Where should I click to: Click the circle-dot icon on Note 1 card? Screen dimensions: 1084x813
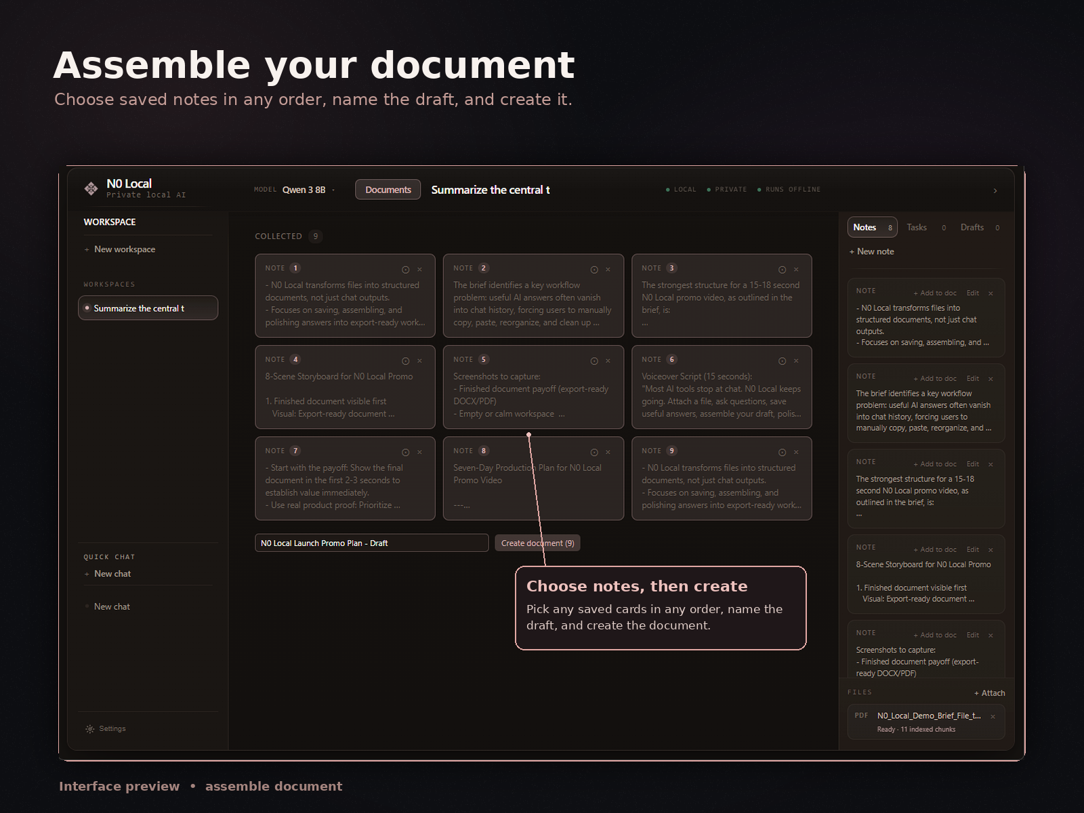405,270
